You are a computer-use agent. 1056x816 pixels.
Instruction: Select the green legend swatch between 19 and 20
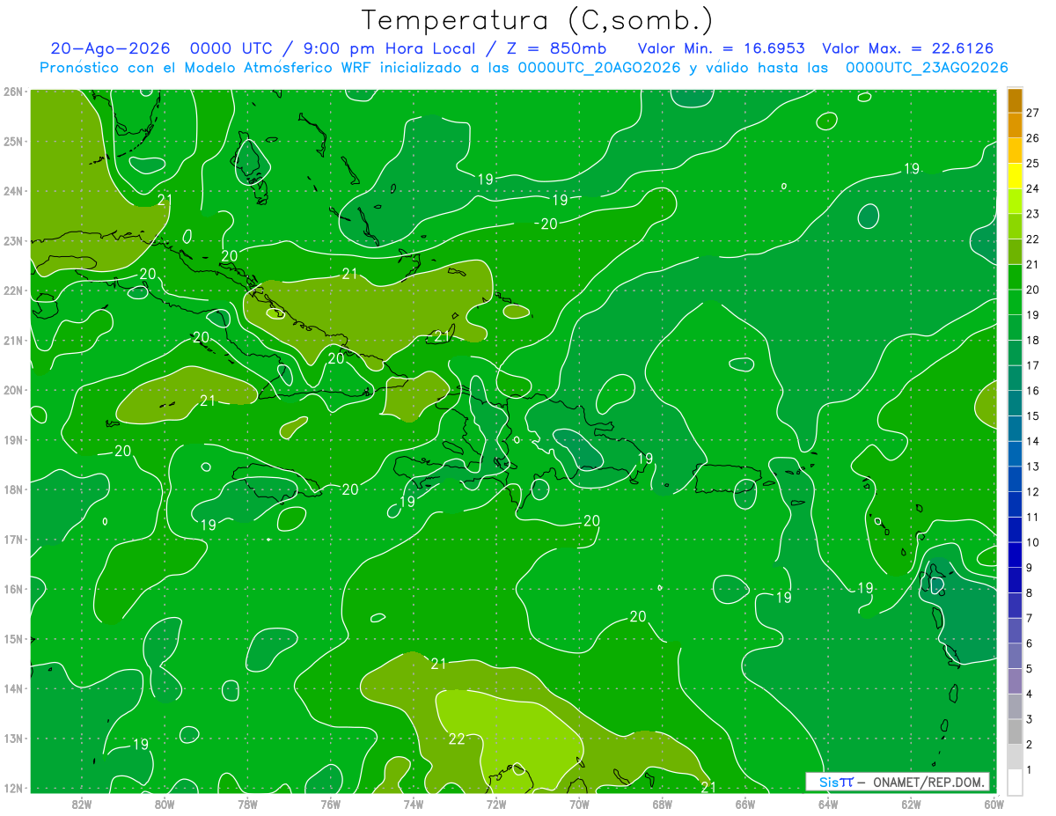coord(1016,302)
